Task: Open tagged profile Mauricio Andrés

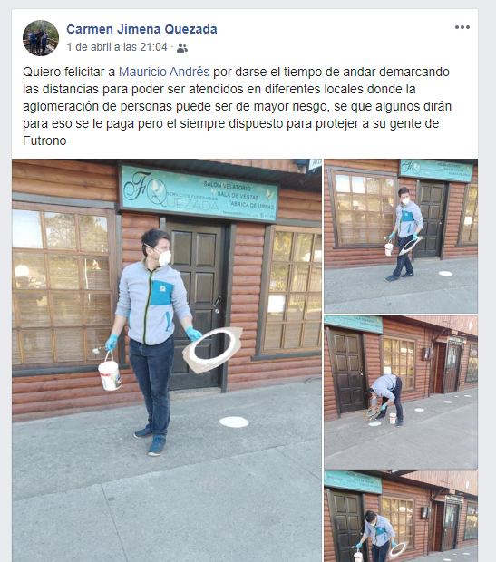Action: coord(164,72)
